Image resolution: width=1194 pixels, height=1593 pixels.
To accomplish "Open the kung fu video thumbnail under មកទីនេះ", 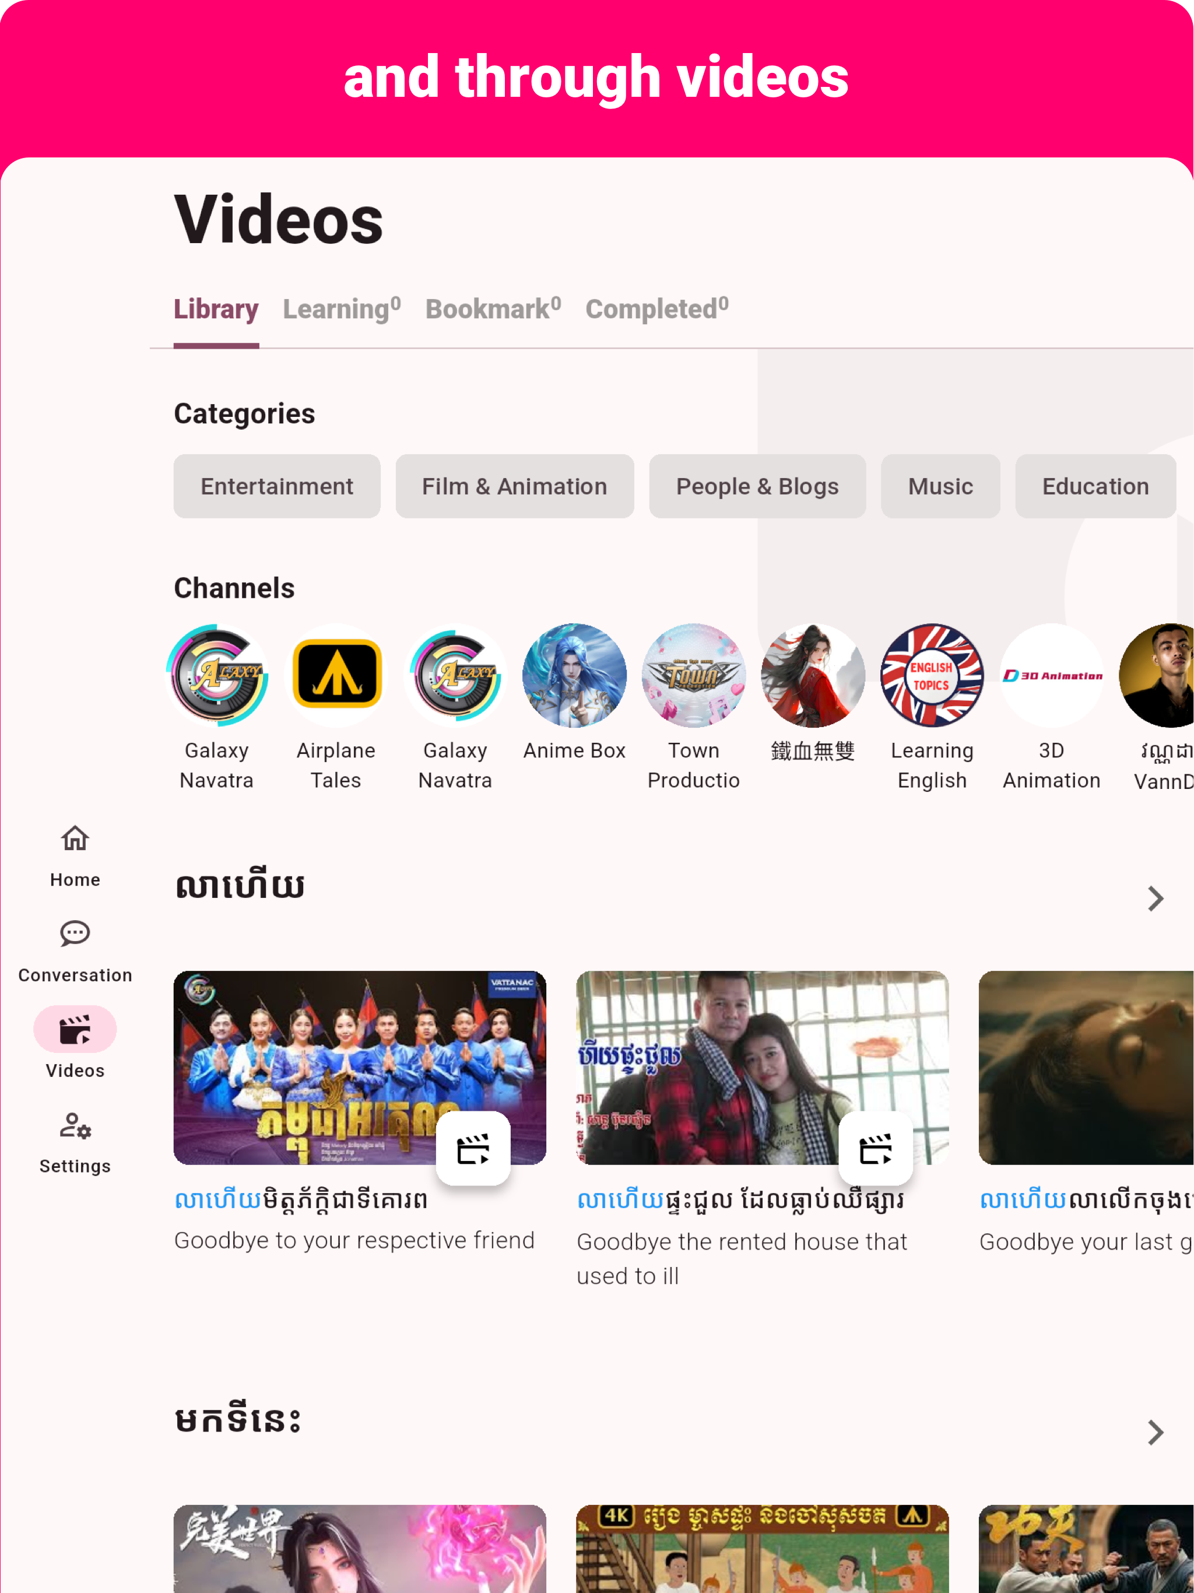I will [x=1086, y=1548].
